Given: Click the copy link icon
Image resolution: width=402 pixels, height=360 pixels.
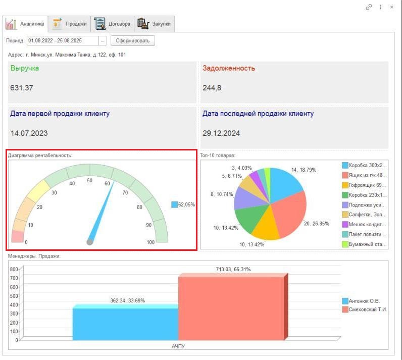Looking at the screenshot, I should coord(369,7).
